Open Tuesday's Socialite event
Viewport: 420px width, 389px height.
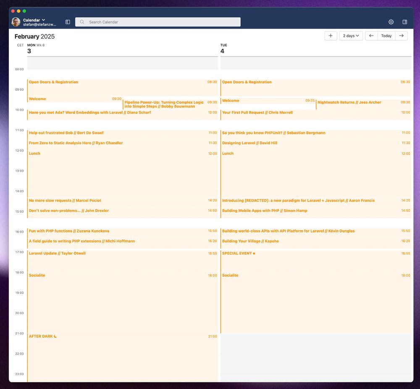316,303
